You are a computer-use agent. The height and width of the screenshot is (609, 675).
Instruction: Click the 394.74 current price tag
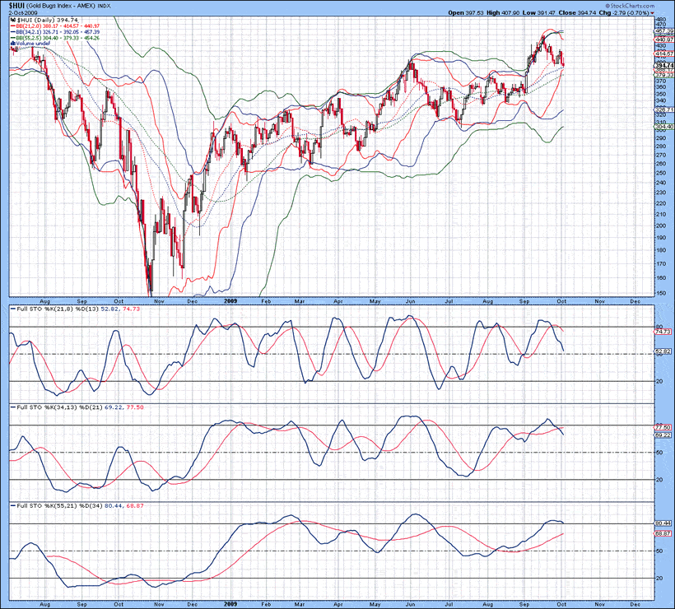663,65
